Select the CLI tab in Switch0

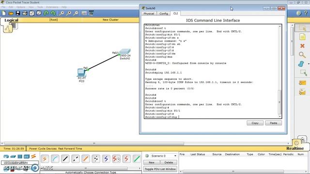point(175,13)
